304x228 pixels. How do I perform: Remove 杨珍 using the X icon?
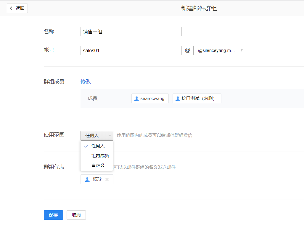coord(107,179)
